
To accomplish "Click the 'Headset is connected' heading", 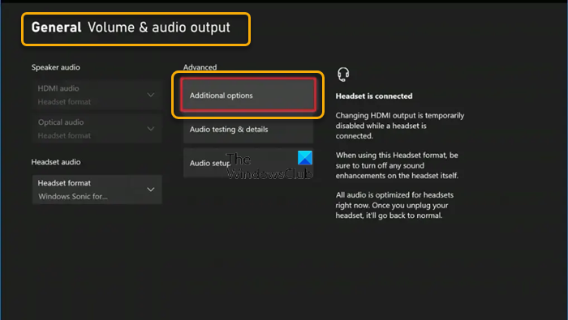I will coord(374,96).
